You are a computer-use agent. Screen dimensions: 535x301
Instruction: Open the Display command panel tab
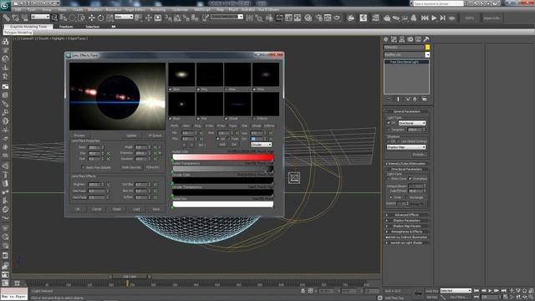point(418,39)
